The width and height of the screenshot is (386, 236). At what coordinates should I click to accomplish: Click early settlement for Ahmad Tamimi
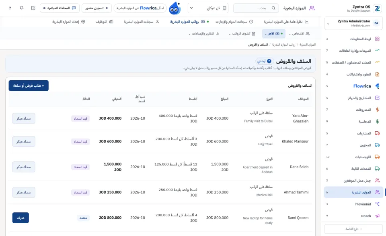[x=24, y=192]
